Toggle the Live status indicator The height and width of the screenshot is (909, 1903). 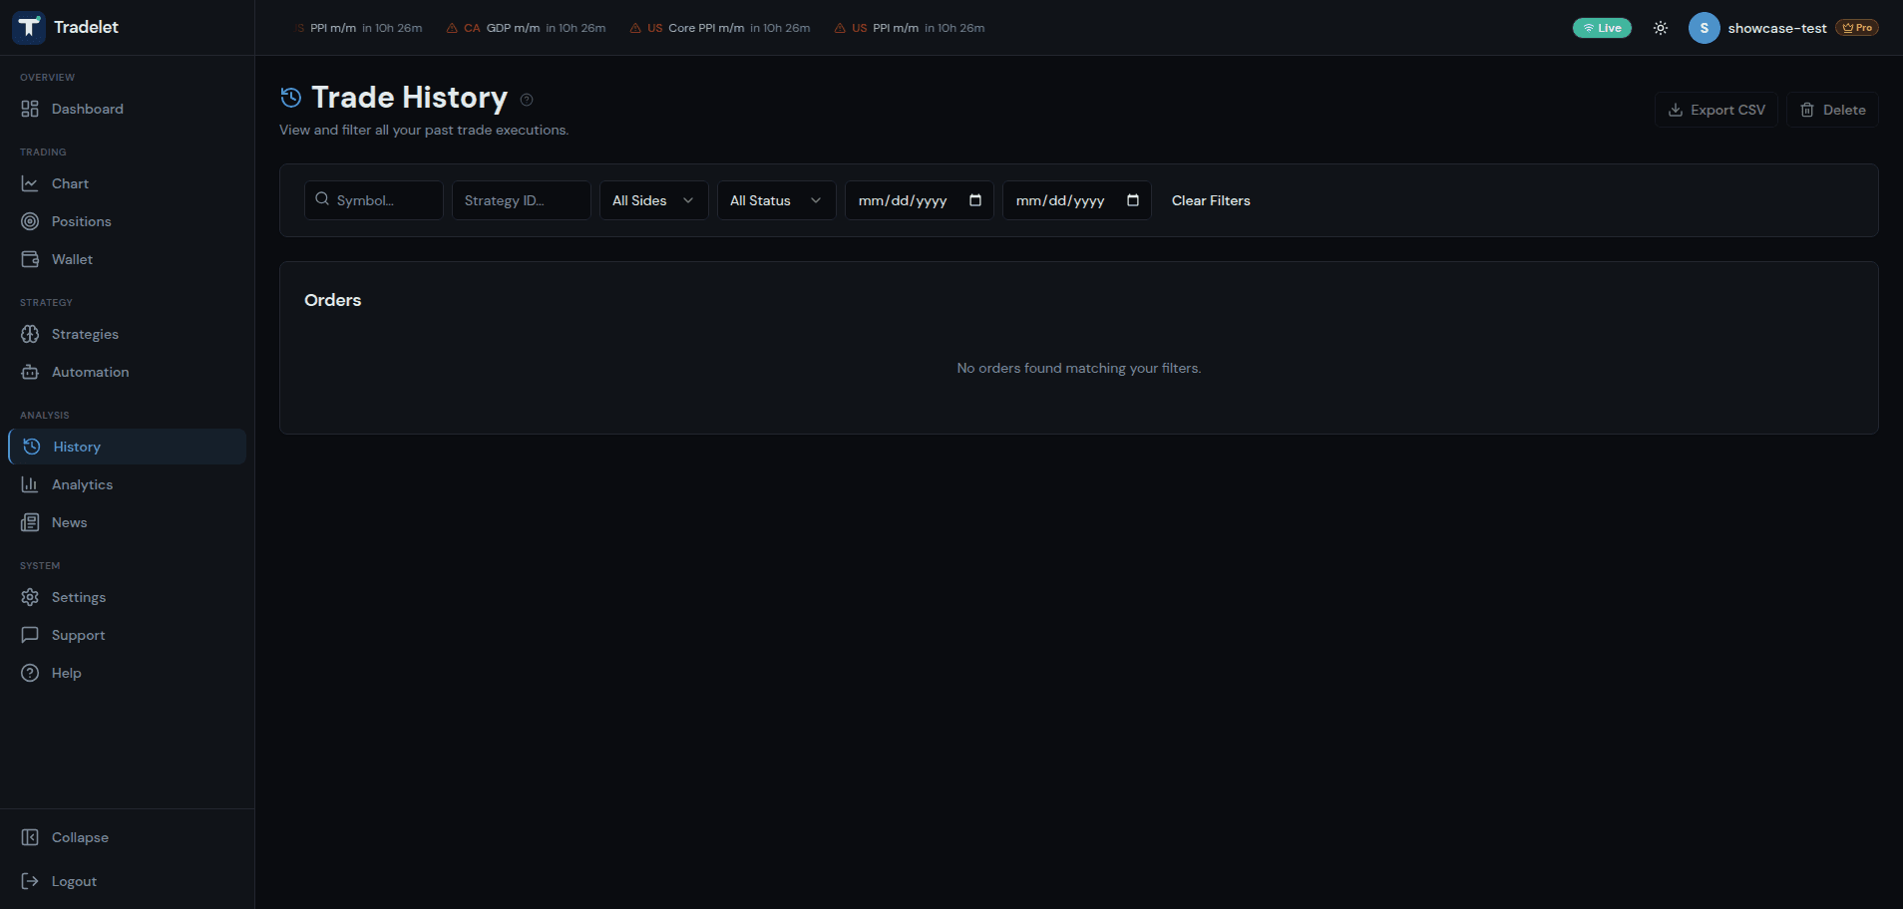(x=1602, y=28)
